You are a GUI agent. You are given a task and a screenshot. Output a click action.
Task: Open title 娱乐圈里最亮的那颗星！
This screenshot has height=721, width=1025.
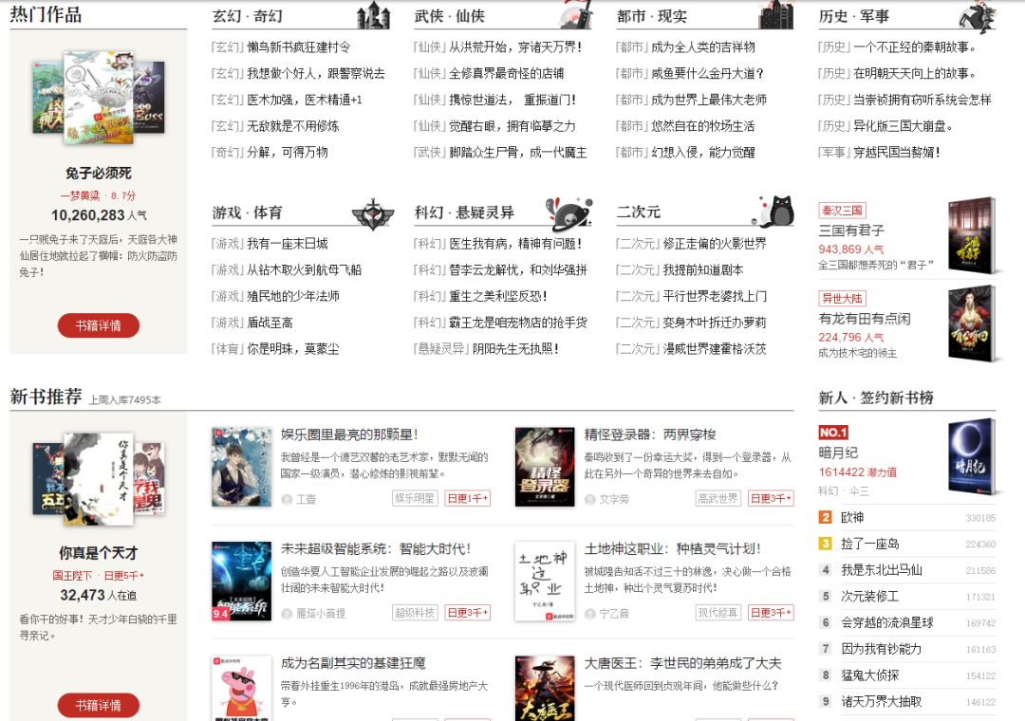349,434
